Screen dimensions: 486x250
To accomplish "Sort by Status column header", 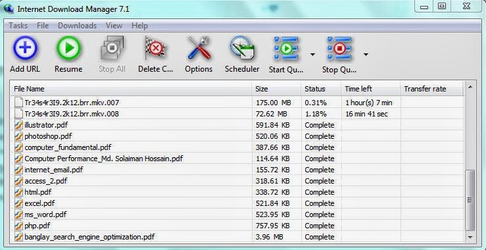I will click(321, 89).
